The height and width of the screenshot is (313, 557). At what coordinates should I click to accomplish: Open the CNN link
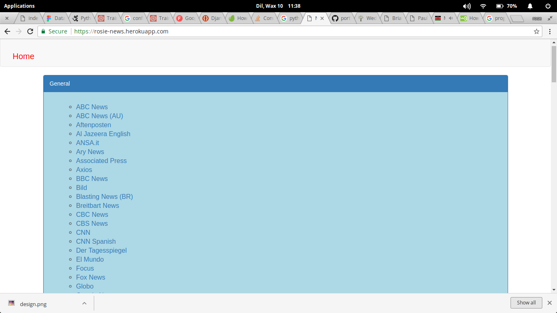pyautogui.click(x=83, y=232)
